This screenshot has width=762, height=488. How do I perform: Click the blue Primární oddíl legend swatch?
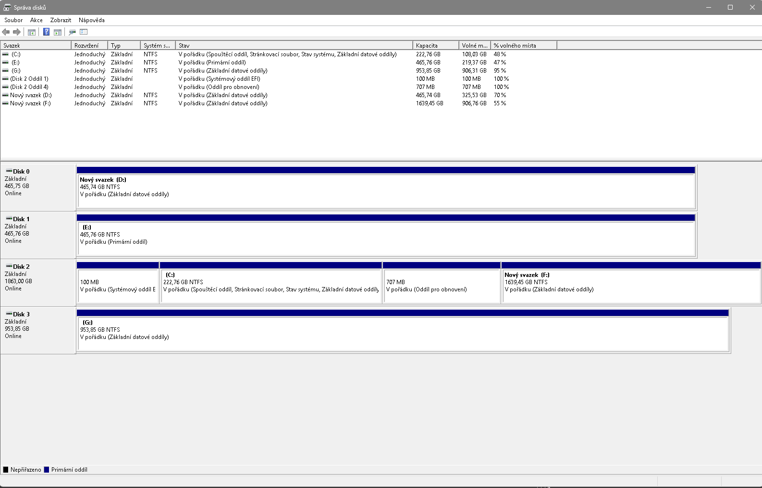(47, 470)
